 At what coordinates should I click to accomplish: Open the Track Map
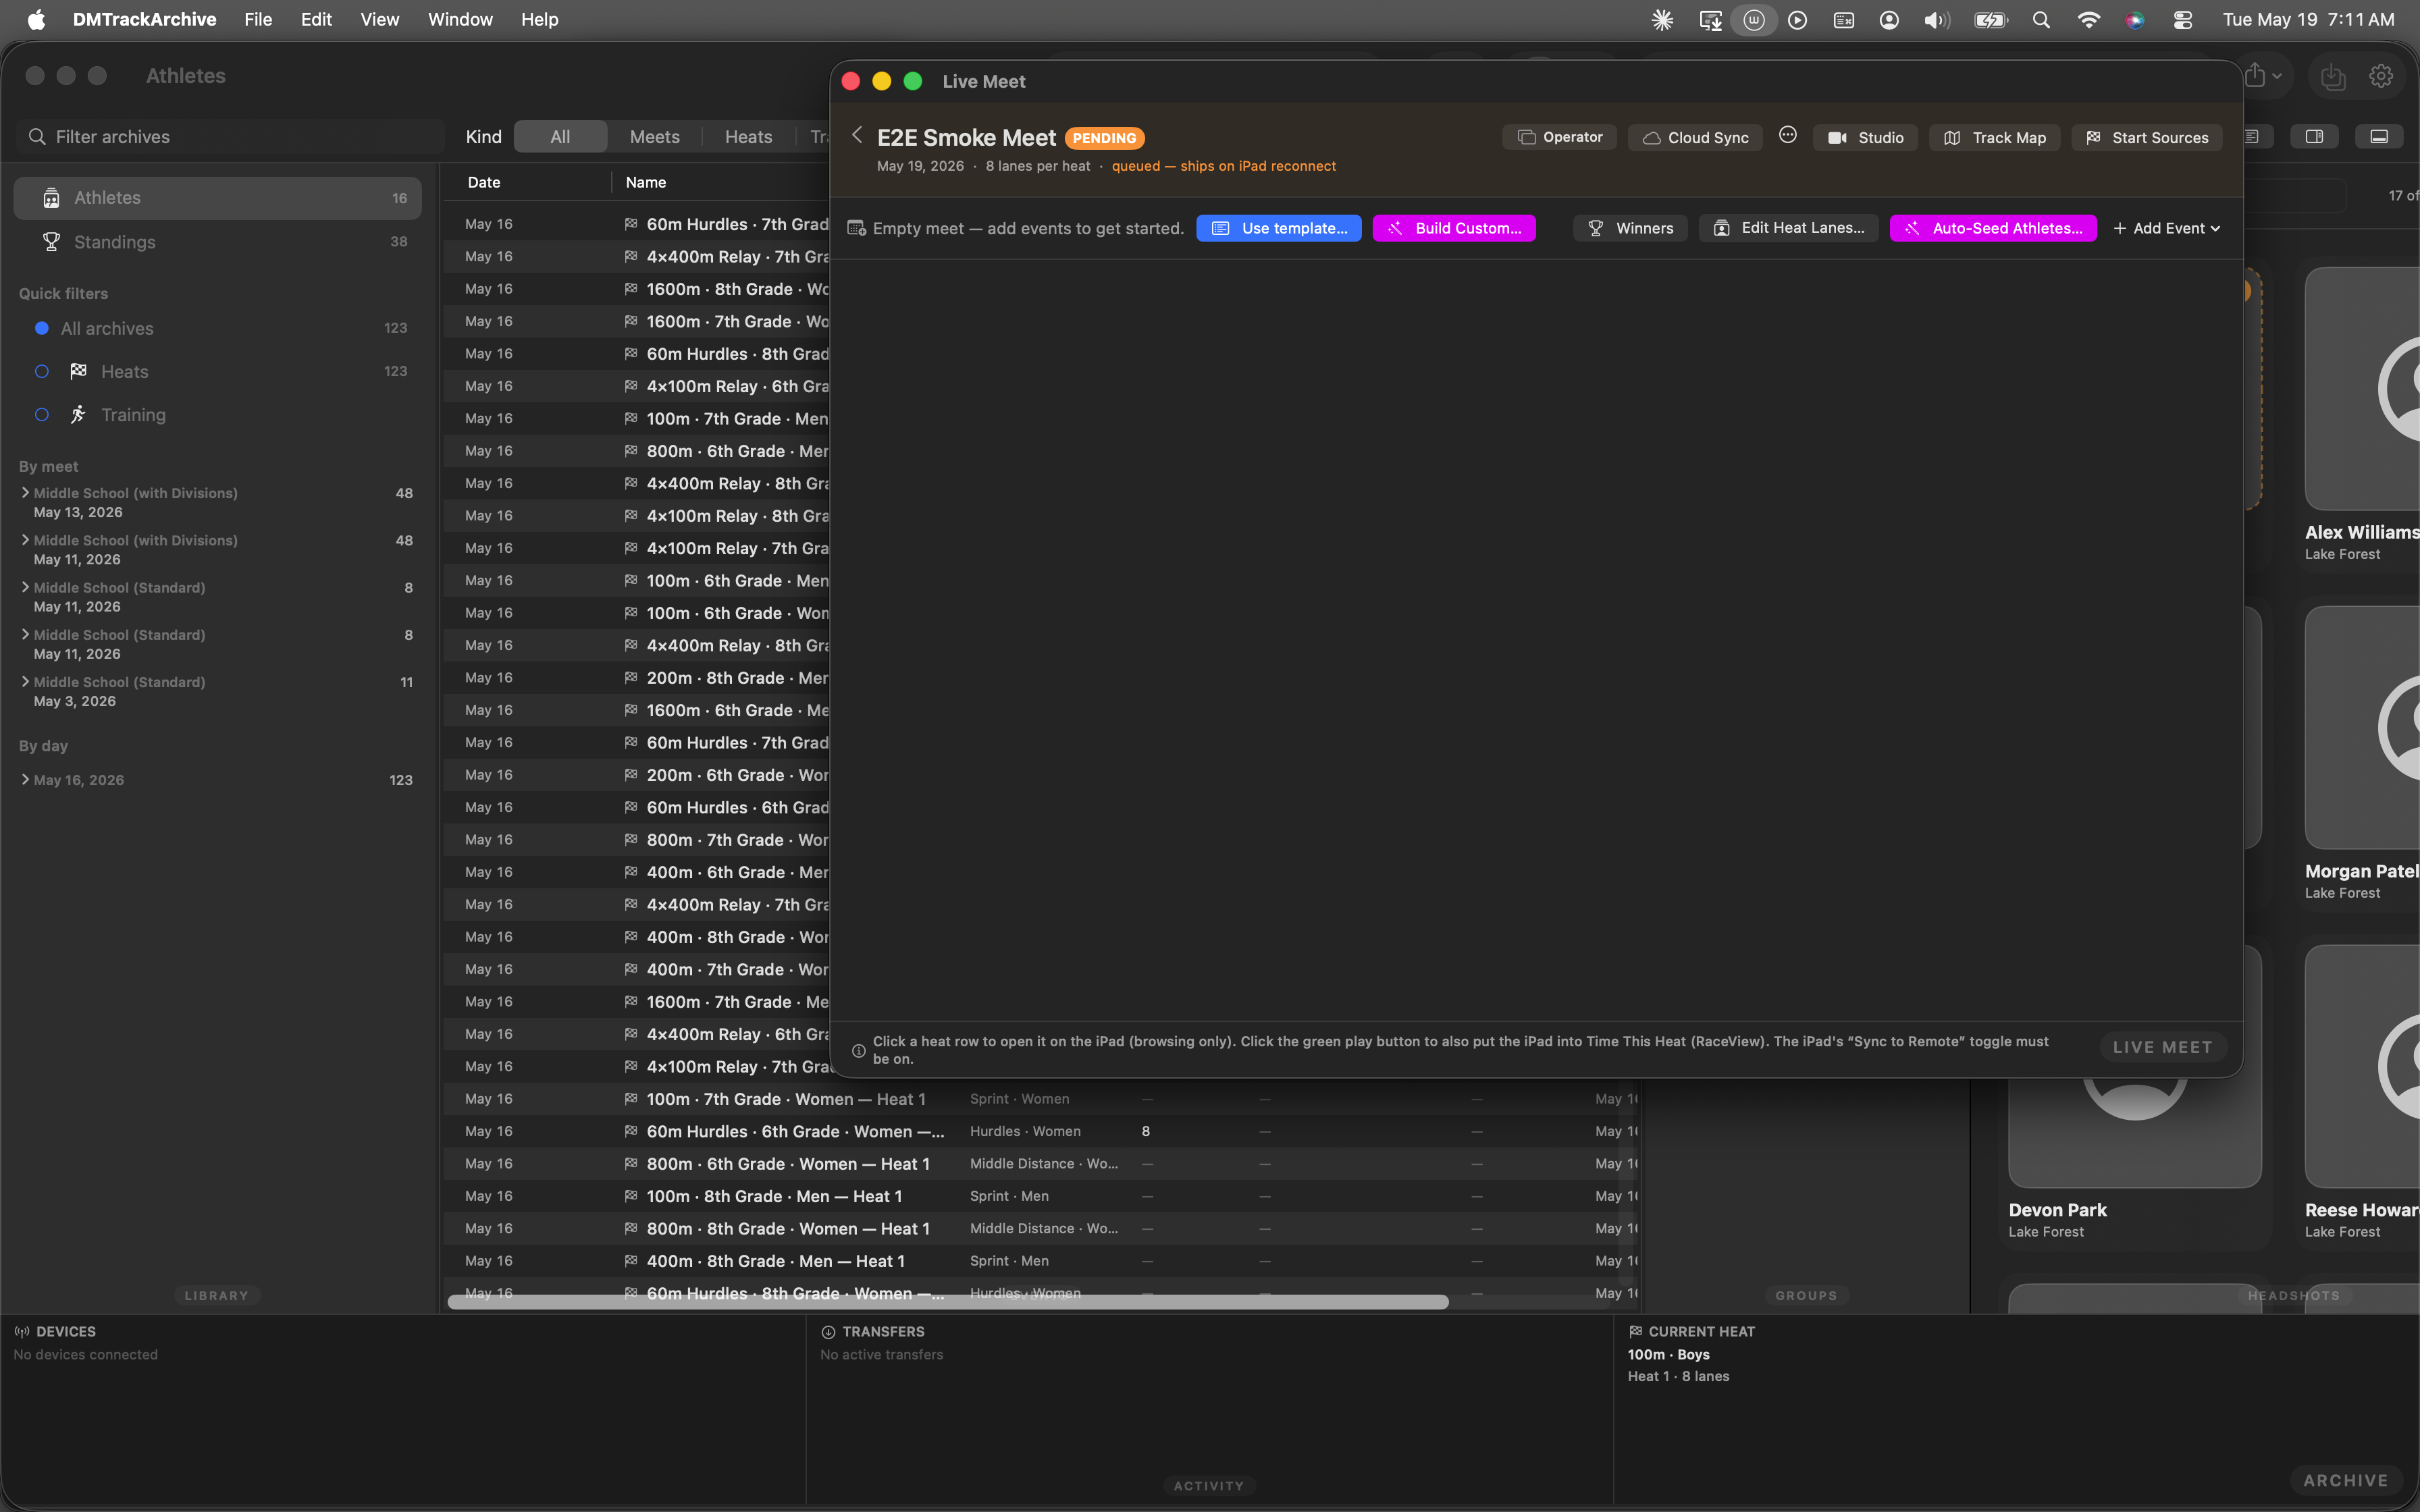click(1994, 138)
